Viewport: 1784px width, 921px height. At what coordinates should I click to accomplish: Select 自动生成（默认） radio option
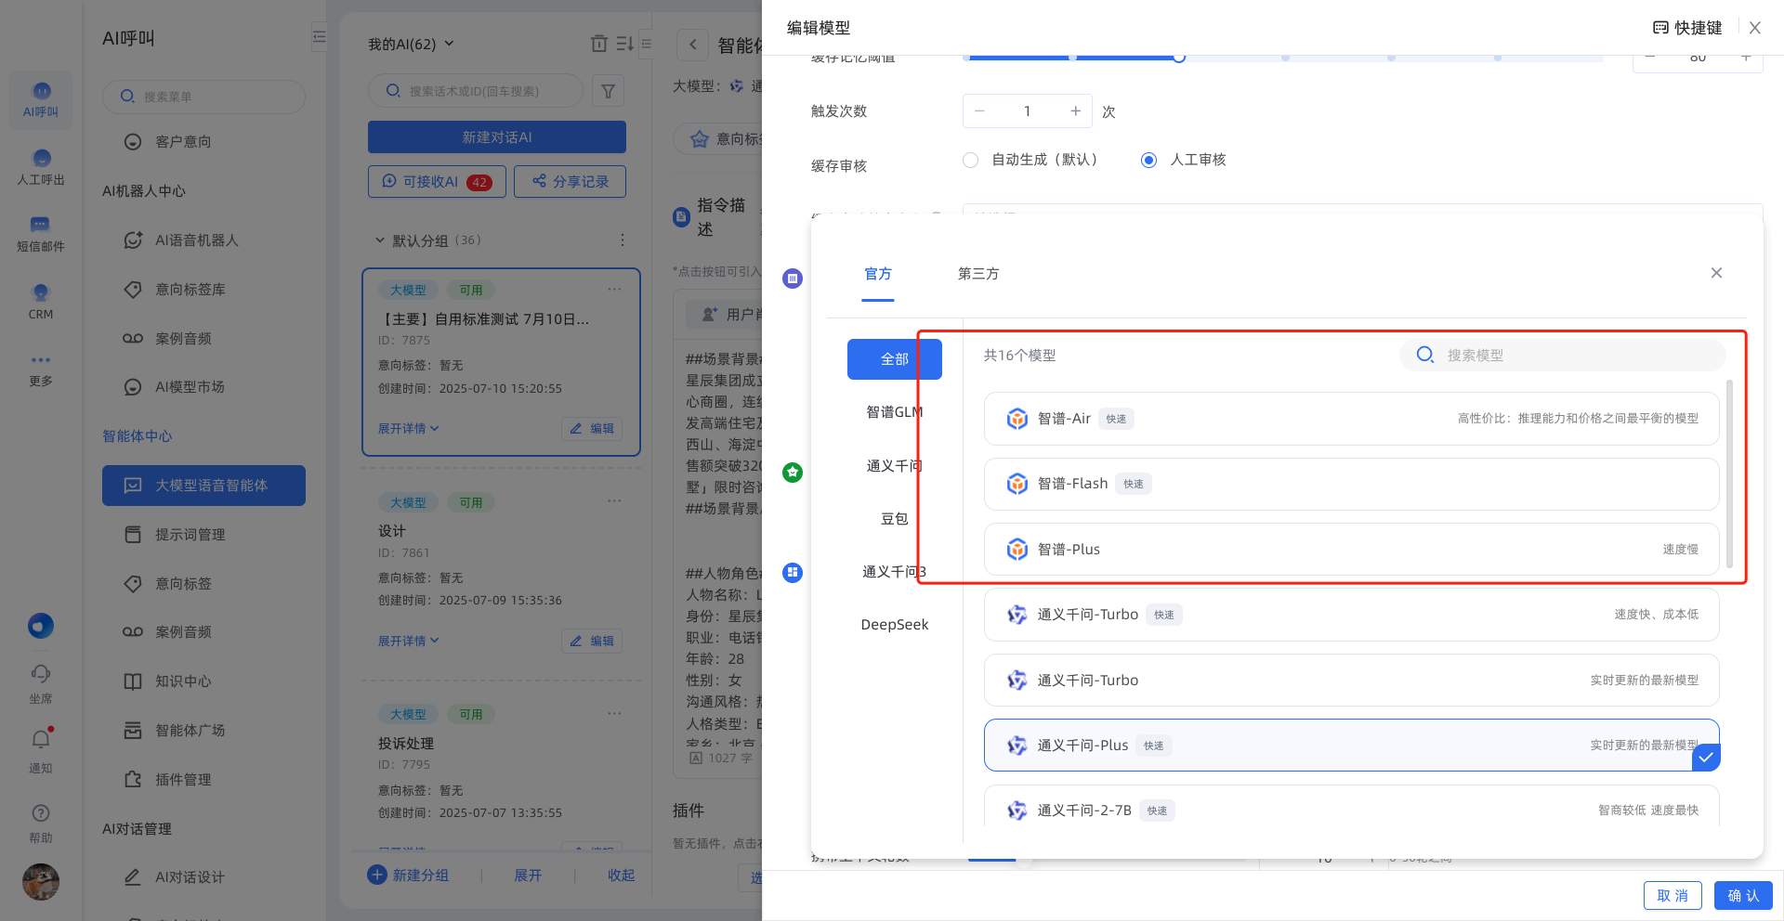click(x=971, y=160)
